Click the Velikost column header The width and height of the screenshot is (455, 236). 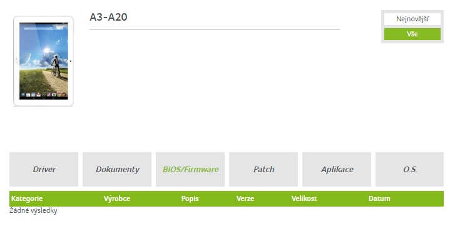(x=304, y=198)
